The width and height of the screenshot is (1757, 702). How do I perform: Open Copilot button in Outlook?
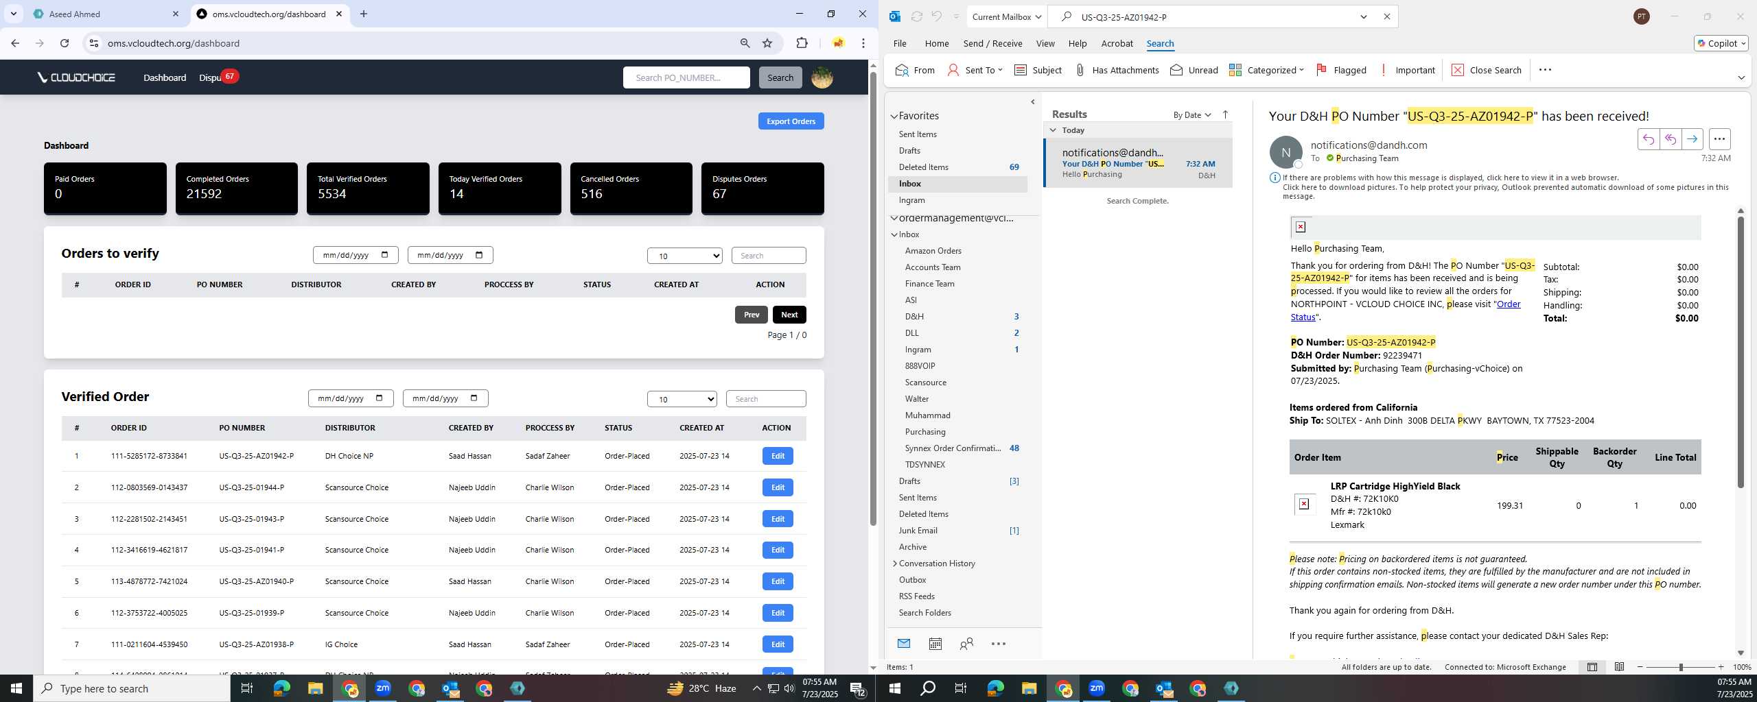click(1721, 43)
